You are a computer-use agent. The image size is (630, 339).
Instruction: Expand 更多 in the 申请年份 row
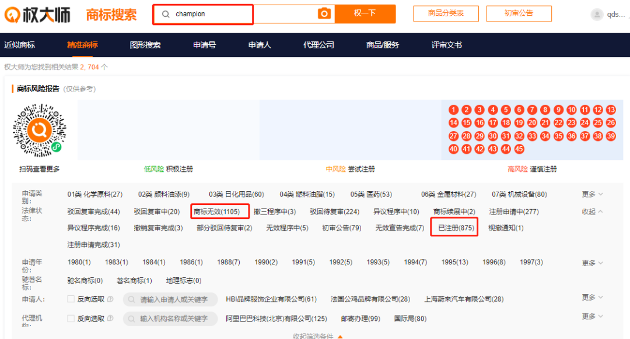(592, 263)
